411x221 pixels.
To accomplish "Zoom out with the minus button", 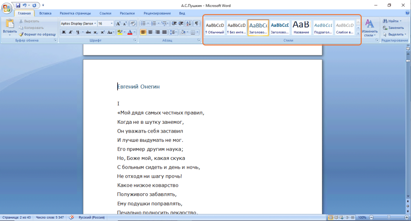I will 371,217.
